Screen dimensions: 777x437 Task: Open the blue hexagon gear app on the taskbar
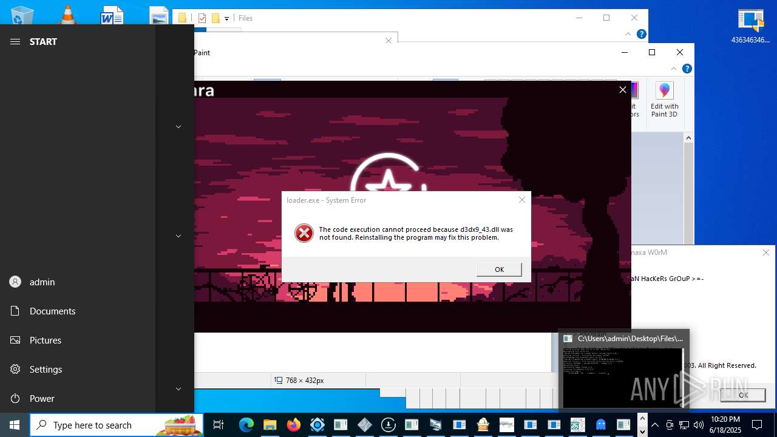coord(317,425)
